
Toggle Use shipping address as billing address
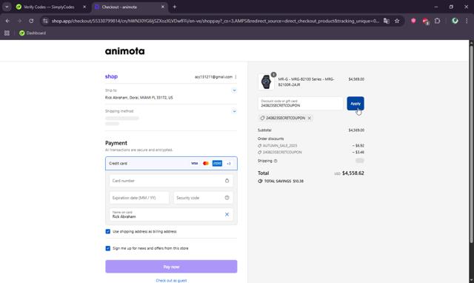click(108, 231)
